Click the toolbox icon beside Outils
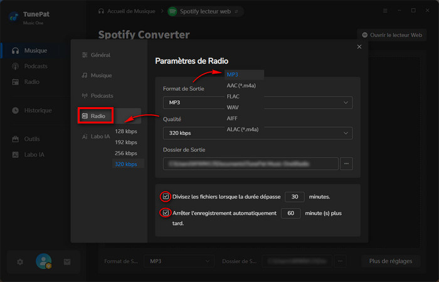The image size is (439, 282). pyautogui.click(x=16, y=139)
